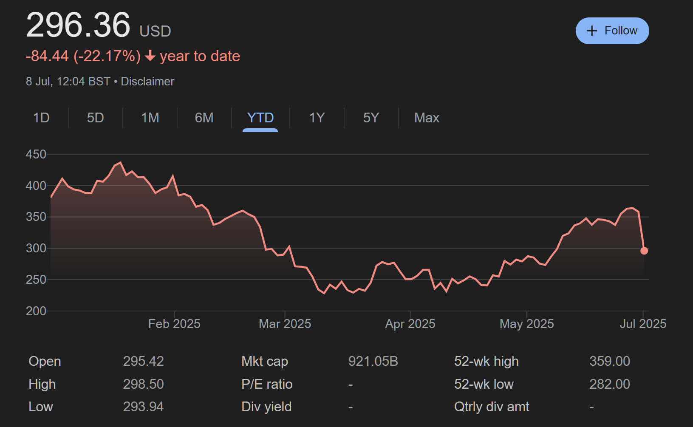This screenshot has width=693, height=427.
Task: Click the Mkt cap label
Action: (264, 361)
